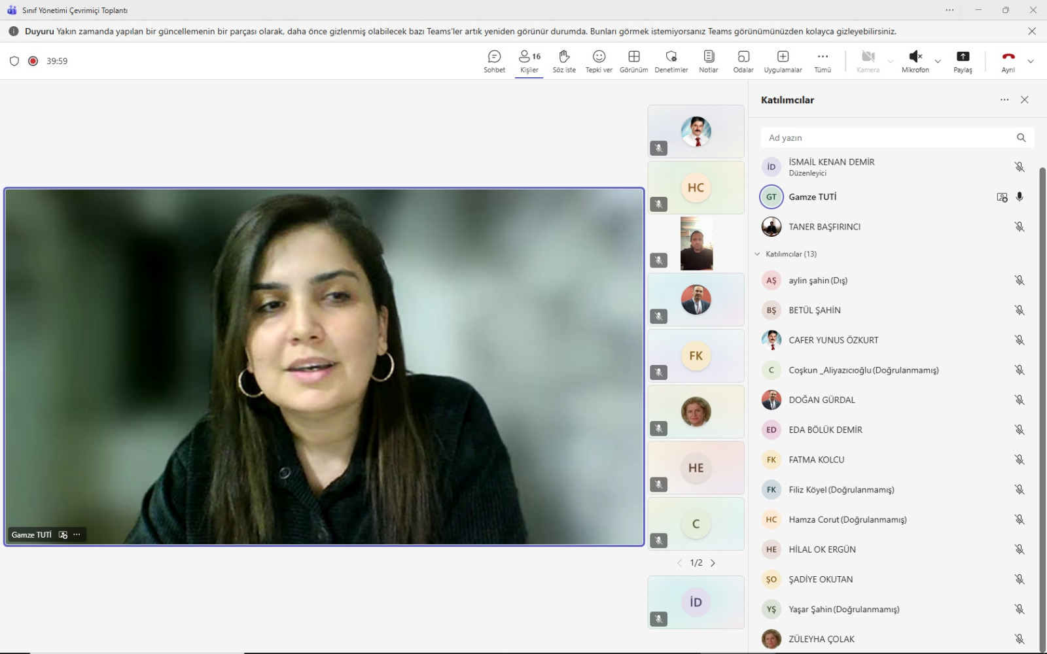1047x654 pixels.
Task: Open the Tümü more options menu
Action: click(823, 61)
